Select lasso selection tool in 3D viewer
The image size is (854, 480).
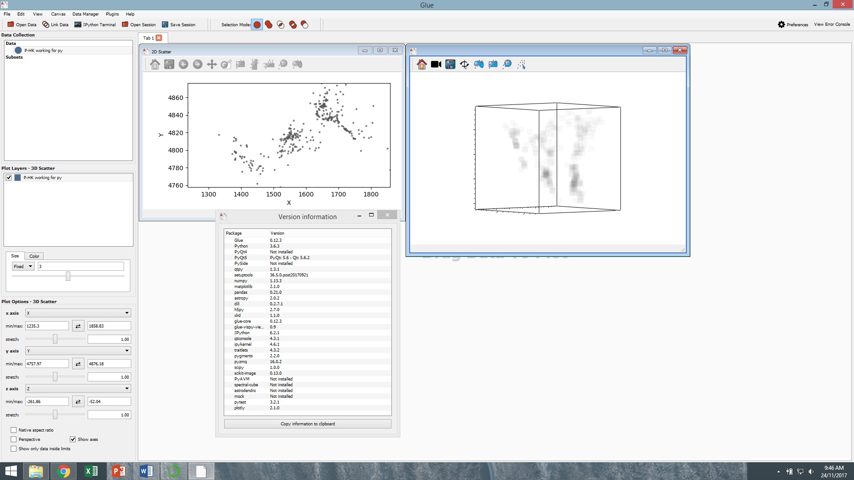coord(479,64)
